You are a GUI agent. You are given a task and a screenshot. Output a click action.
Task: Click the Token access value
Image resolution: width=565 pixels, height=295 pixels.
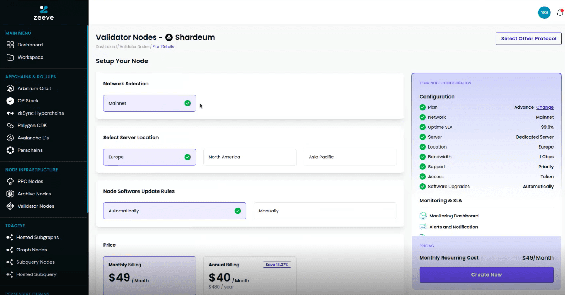(547, 177)
